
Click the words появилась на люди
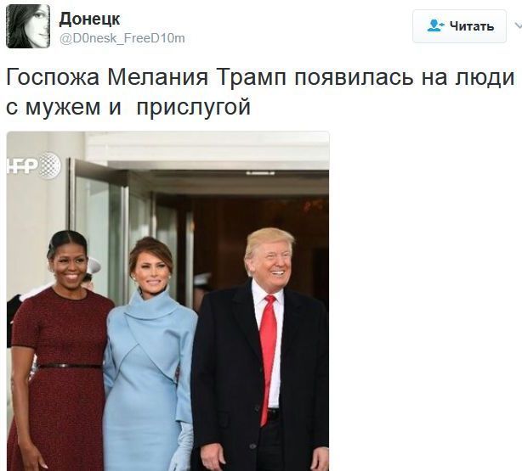coord(405,77)
